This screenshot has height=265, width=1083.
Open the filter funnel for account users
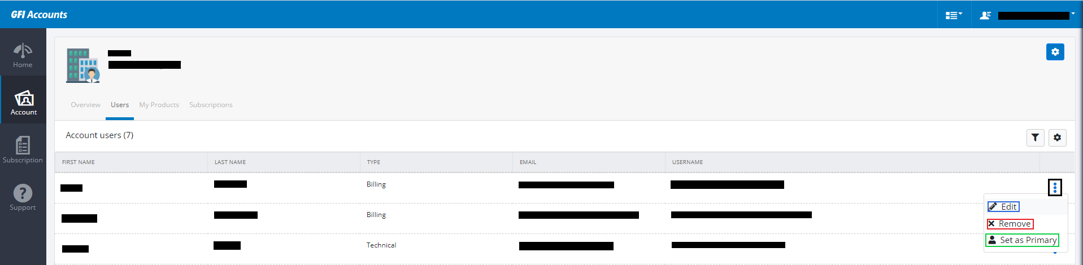[1035, 138]
